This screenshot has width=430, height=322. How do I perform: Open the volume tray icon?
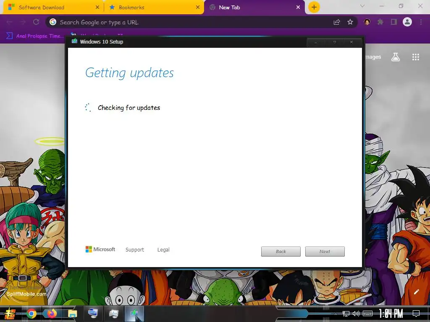(x=356, y=314)
